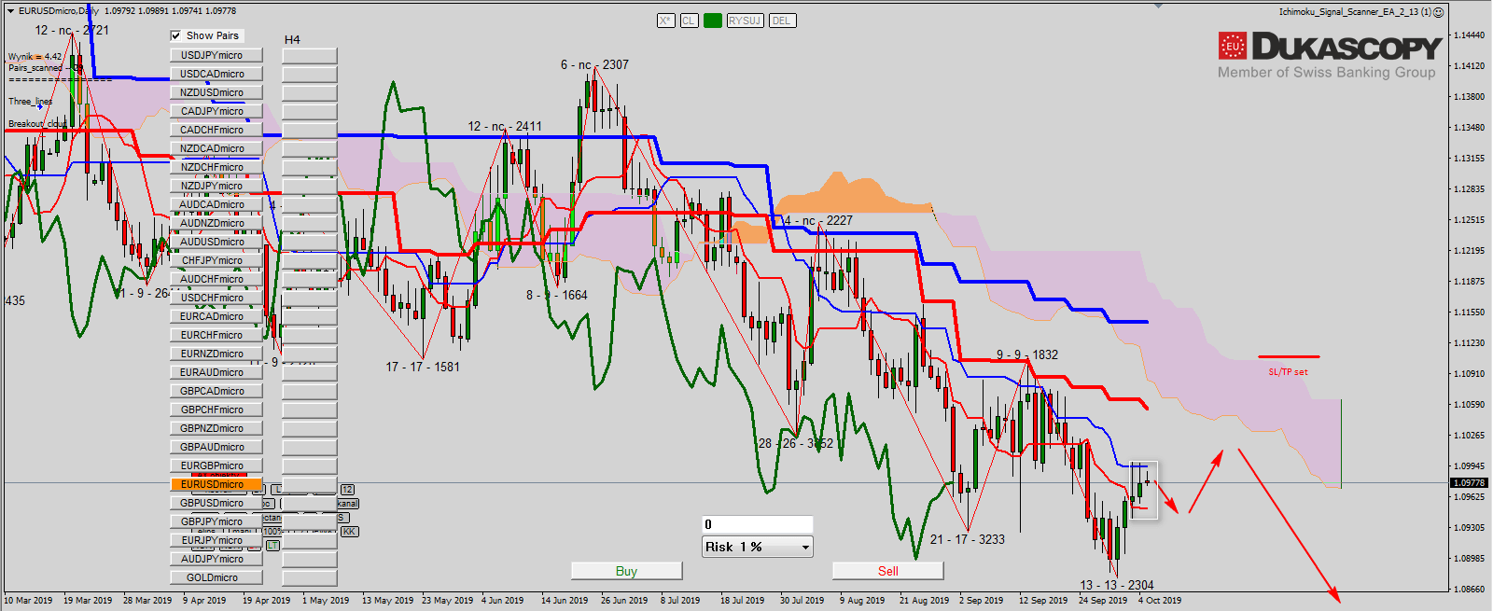
Task: Click the Sell button
Action: click(887, 571)
